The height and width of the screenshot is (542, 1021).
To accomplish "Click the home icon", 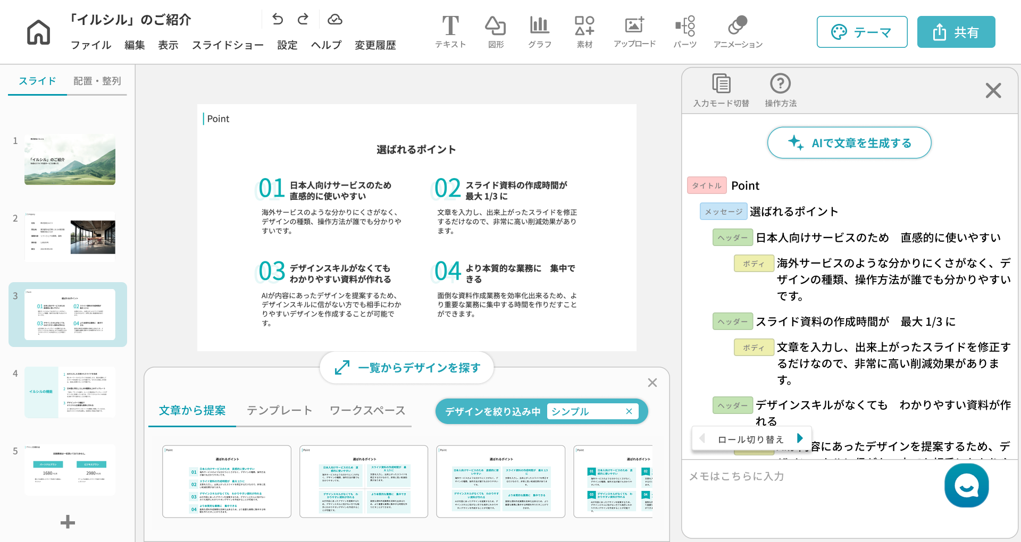I will (x=38, y=32).
